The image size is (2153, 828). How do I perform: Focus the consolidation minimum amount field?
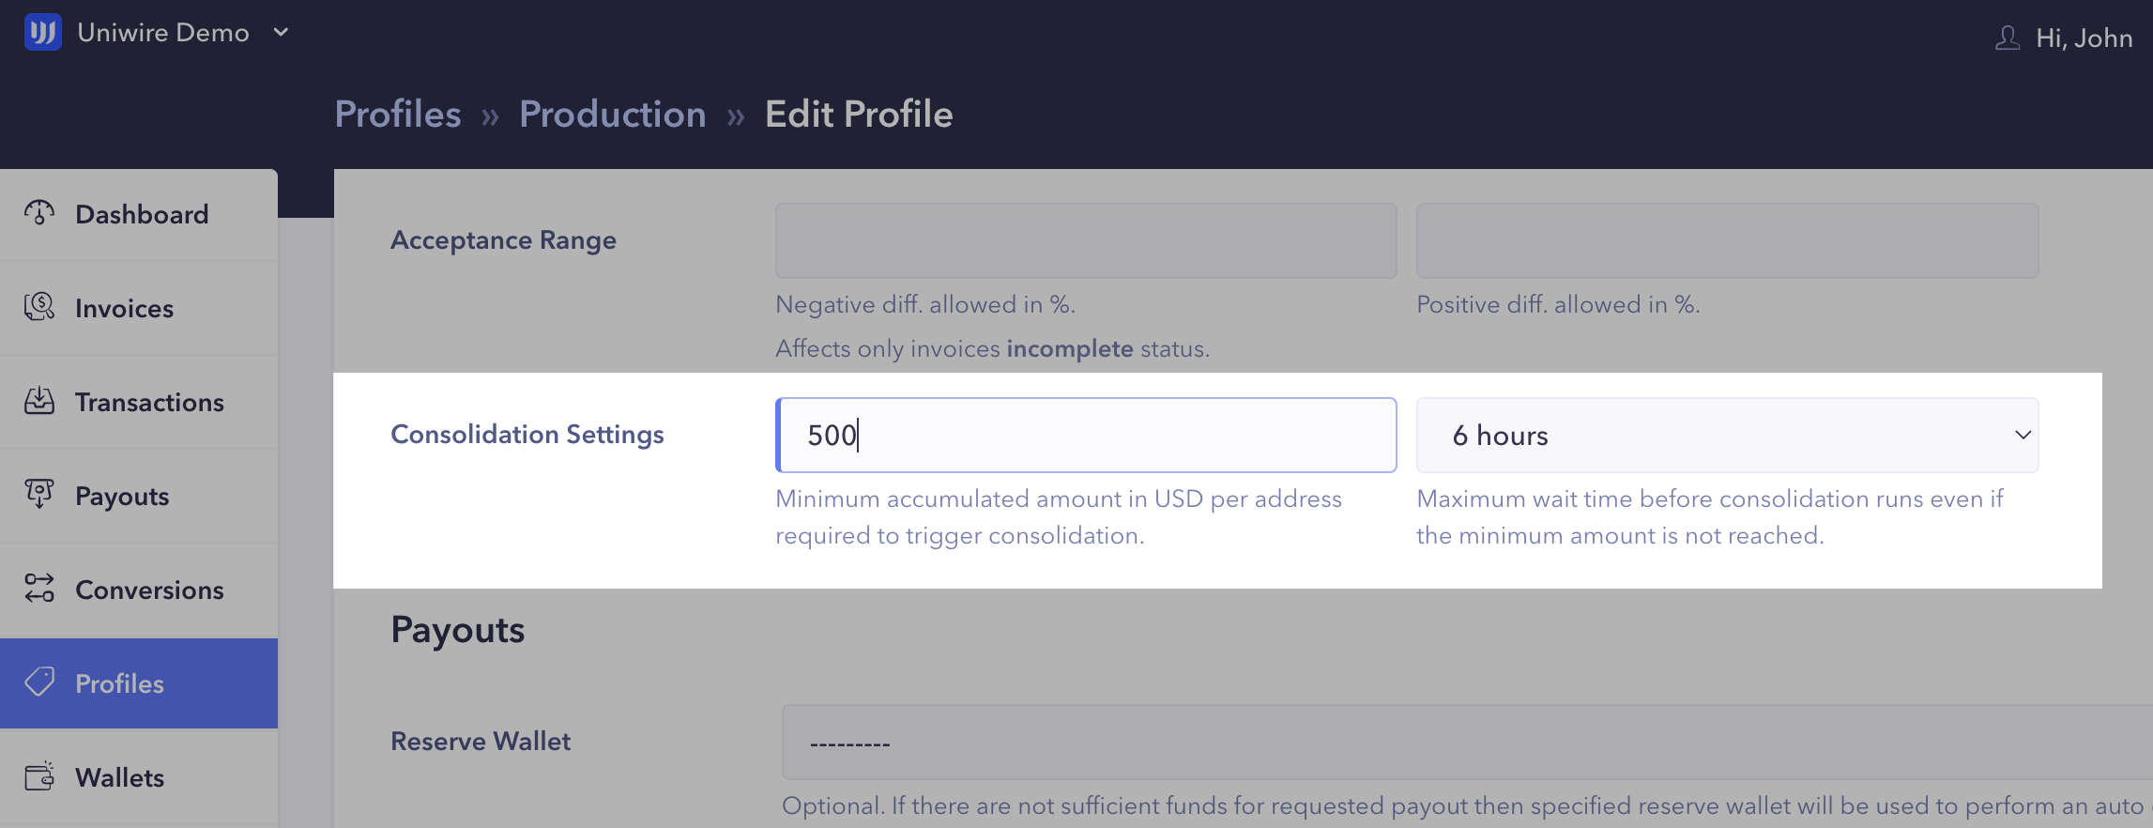[x=1086, y=435]
